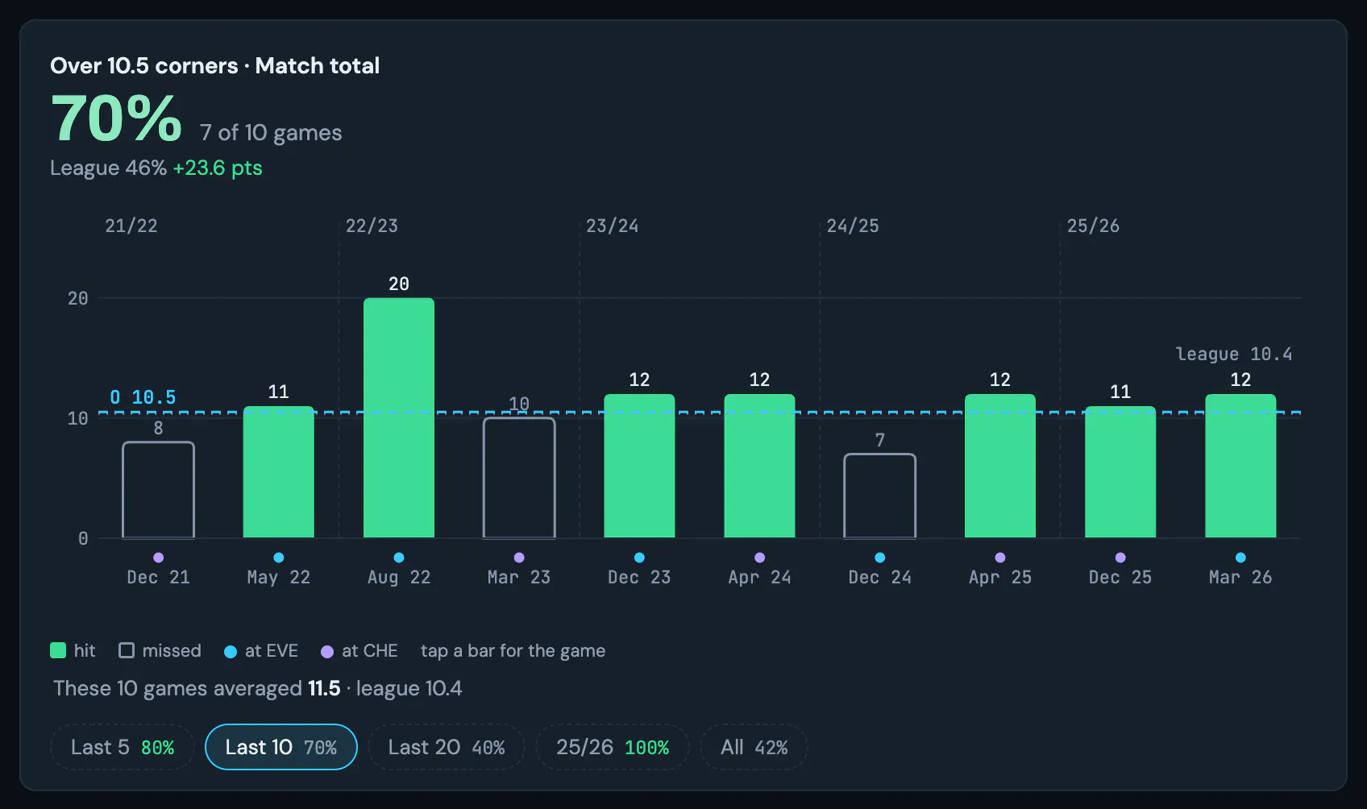Click the venue dot above Dec 21
1367x809 pixels.
(158, 558)
